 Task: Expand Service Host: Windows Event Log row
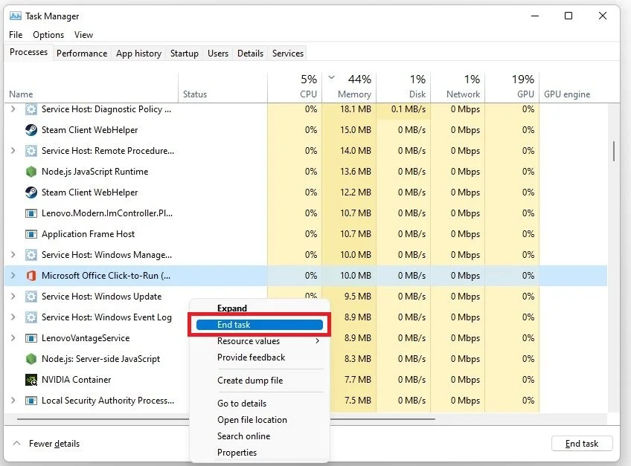(x=13, y=317)
